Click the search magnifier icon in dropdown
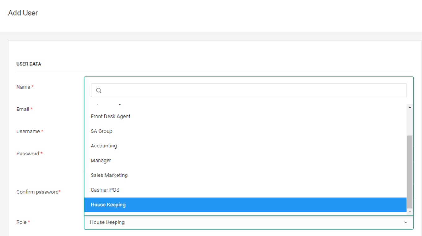The image size is (422, 236). (x=99, y=90)
